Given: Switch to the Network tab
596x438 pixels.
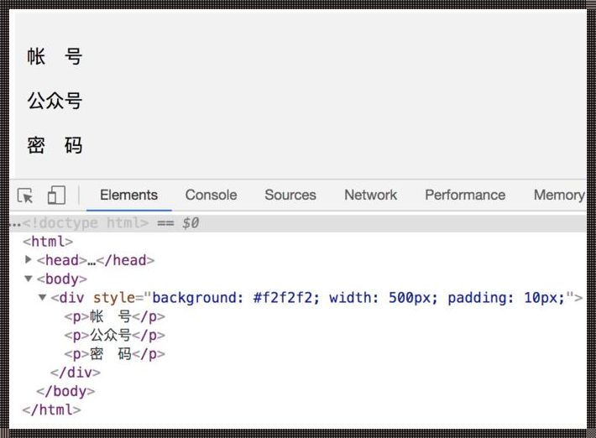Looking at the screenshot, I should coord(370,195).
